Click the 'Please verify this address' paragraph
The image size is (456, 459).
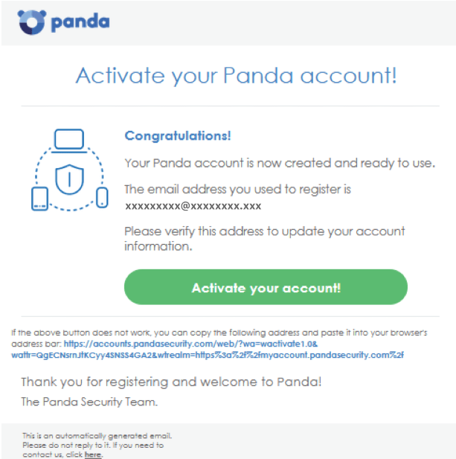[x=265, y=239]
